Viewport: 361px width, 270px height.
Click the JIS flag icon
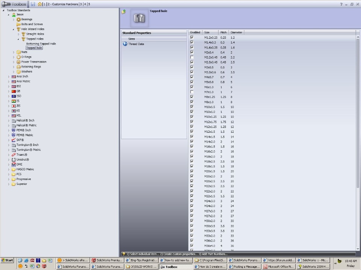click(14, 106)
